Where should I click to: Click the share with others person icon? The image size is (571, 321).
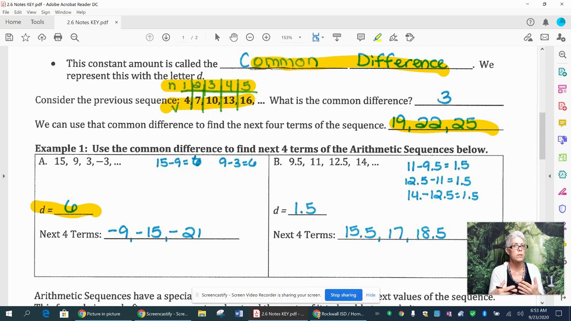[561, 37]
